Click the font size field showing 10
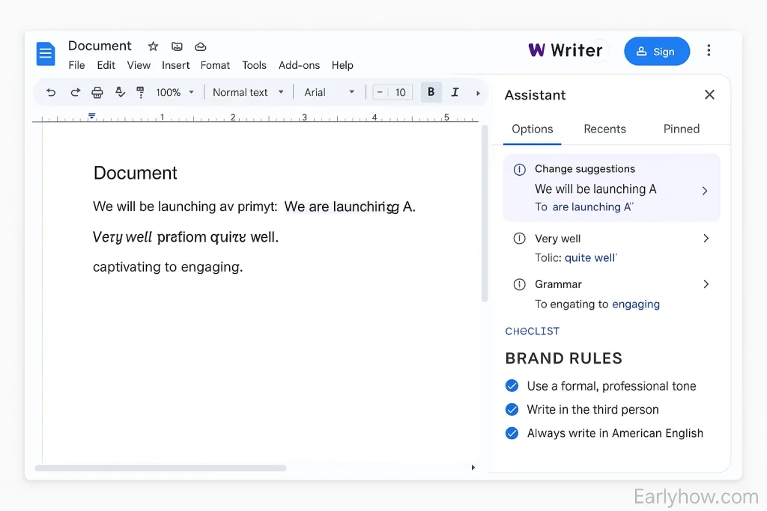 coord(400,93)
